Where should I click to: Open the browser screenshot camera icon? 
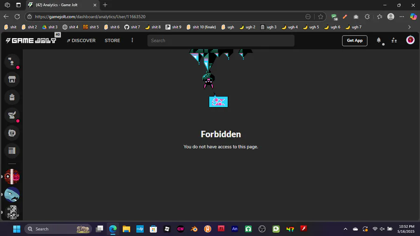tap(356, 17)
